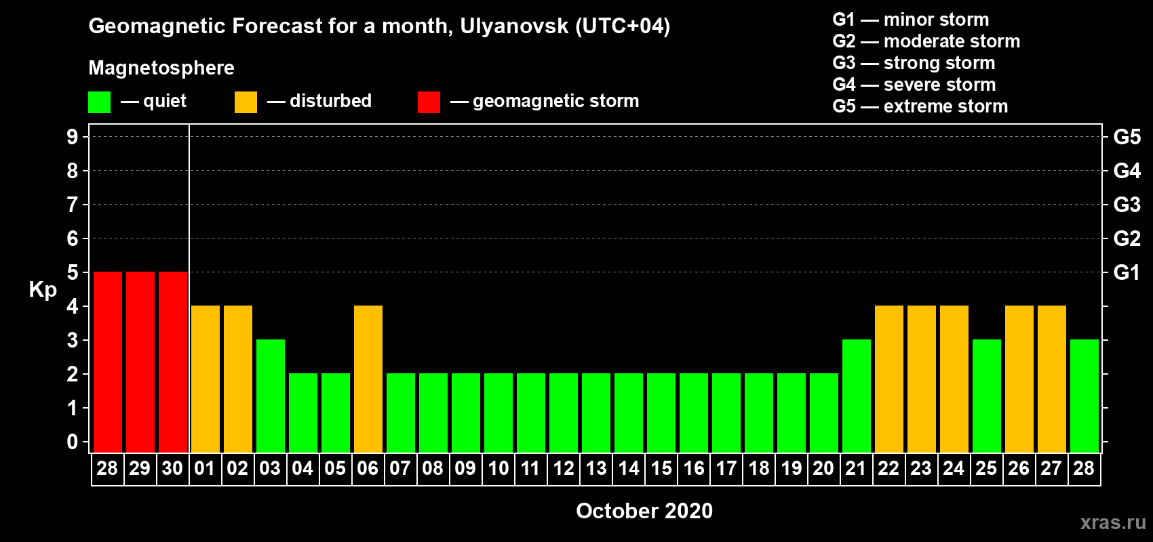Click the green bar for October 03
Image resolution: width=1153 pixels, height=542 pixels.
click(x=271, y=396)
